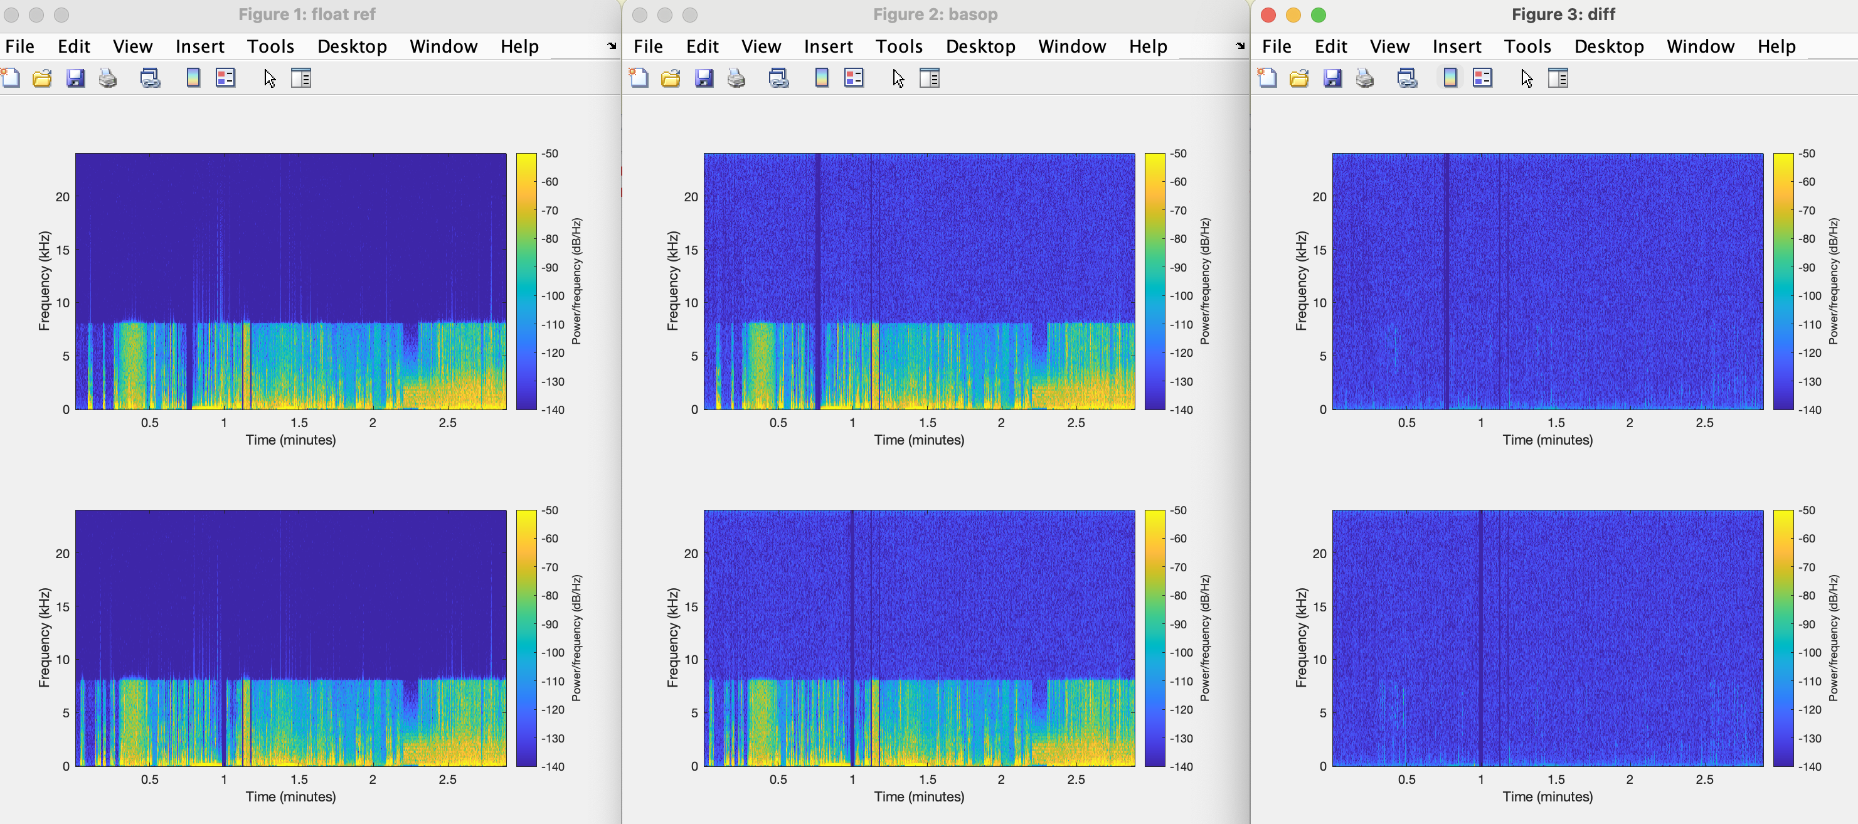Click dock arrow at Figure 2 menu bar end
This screenshot has height=824, width=1858.
tap(1240, 46)
